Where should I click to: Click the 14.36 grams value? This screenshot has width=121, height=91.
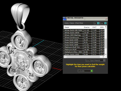coord(86,50)
